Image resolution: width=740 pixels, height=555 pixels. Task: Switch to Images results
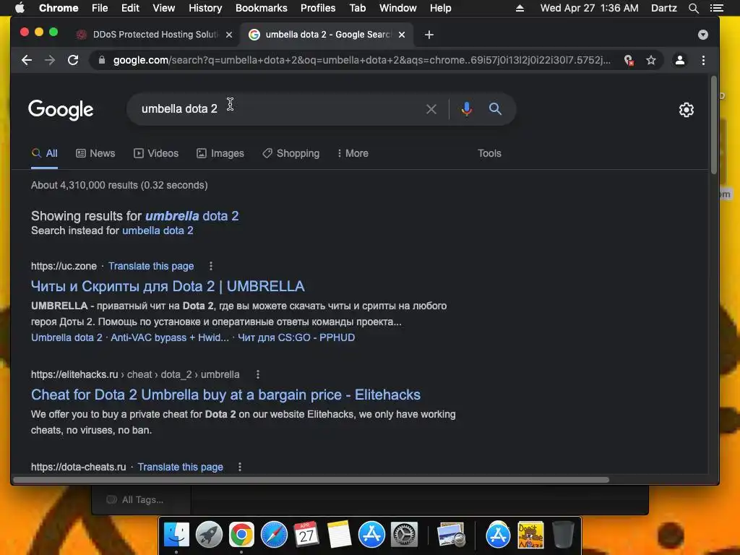click(220, 153)
